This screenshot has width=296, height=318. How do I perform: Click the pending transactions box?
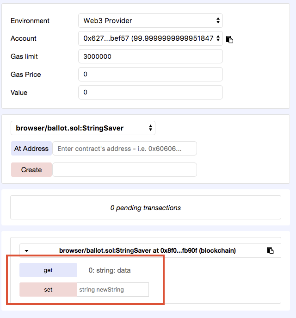point(146,208)
